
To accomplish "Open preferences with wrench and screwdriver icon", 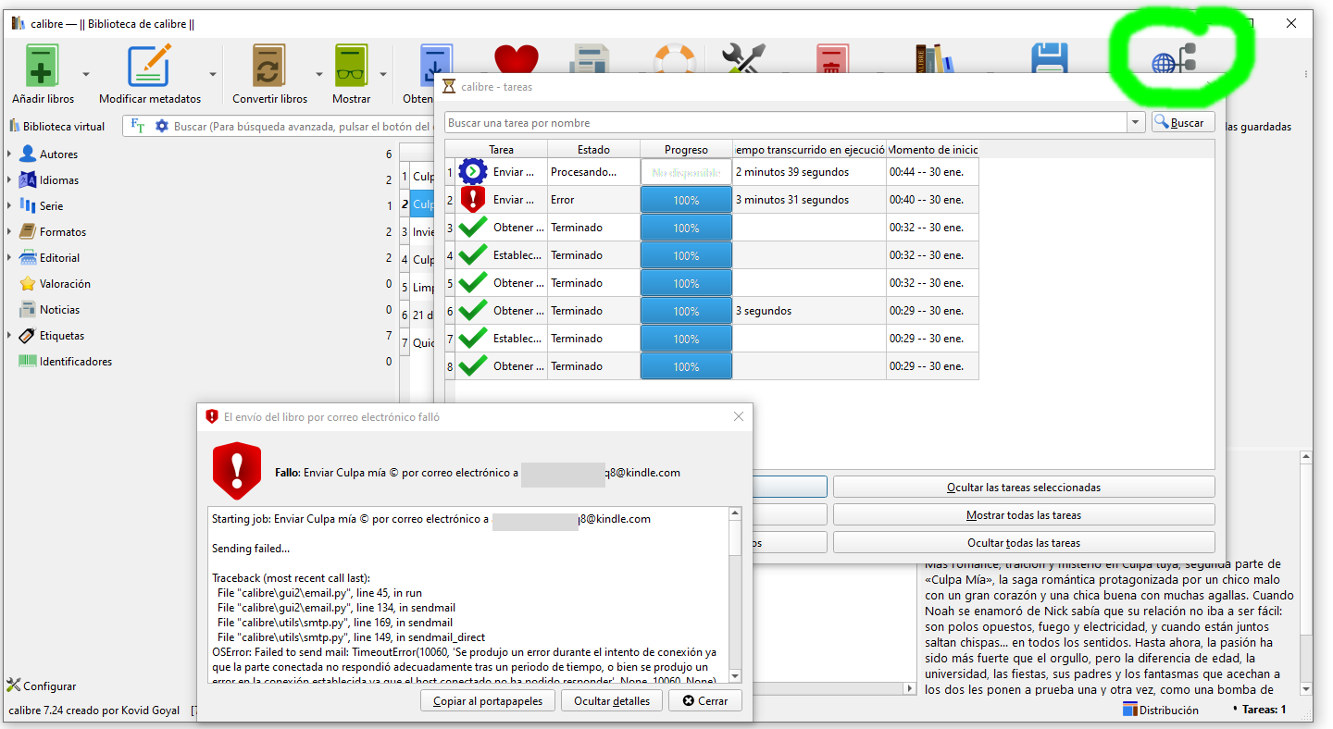I will coord(745,58).
